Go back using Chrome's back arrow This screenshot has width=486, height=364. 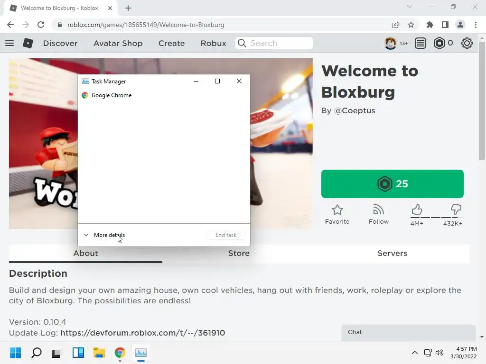(10, 25)
